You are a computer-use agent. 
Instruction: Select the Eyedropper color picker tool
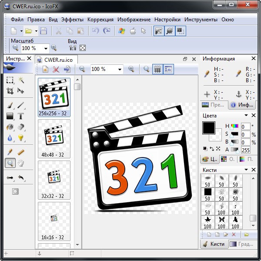[x=10, y=152]
